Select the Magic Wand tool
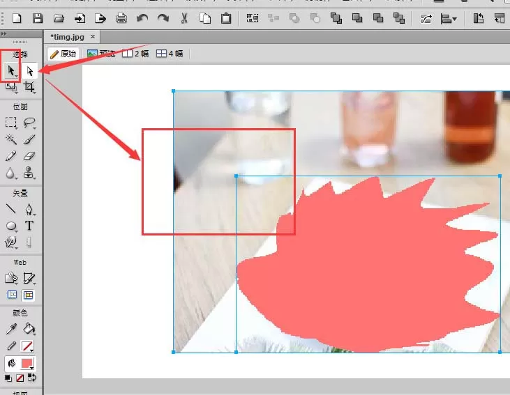 click(x=11, y=139)
